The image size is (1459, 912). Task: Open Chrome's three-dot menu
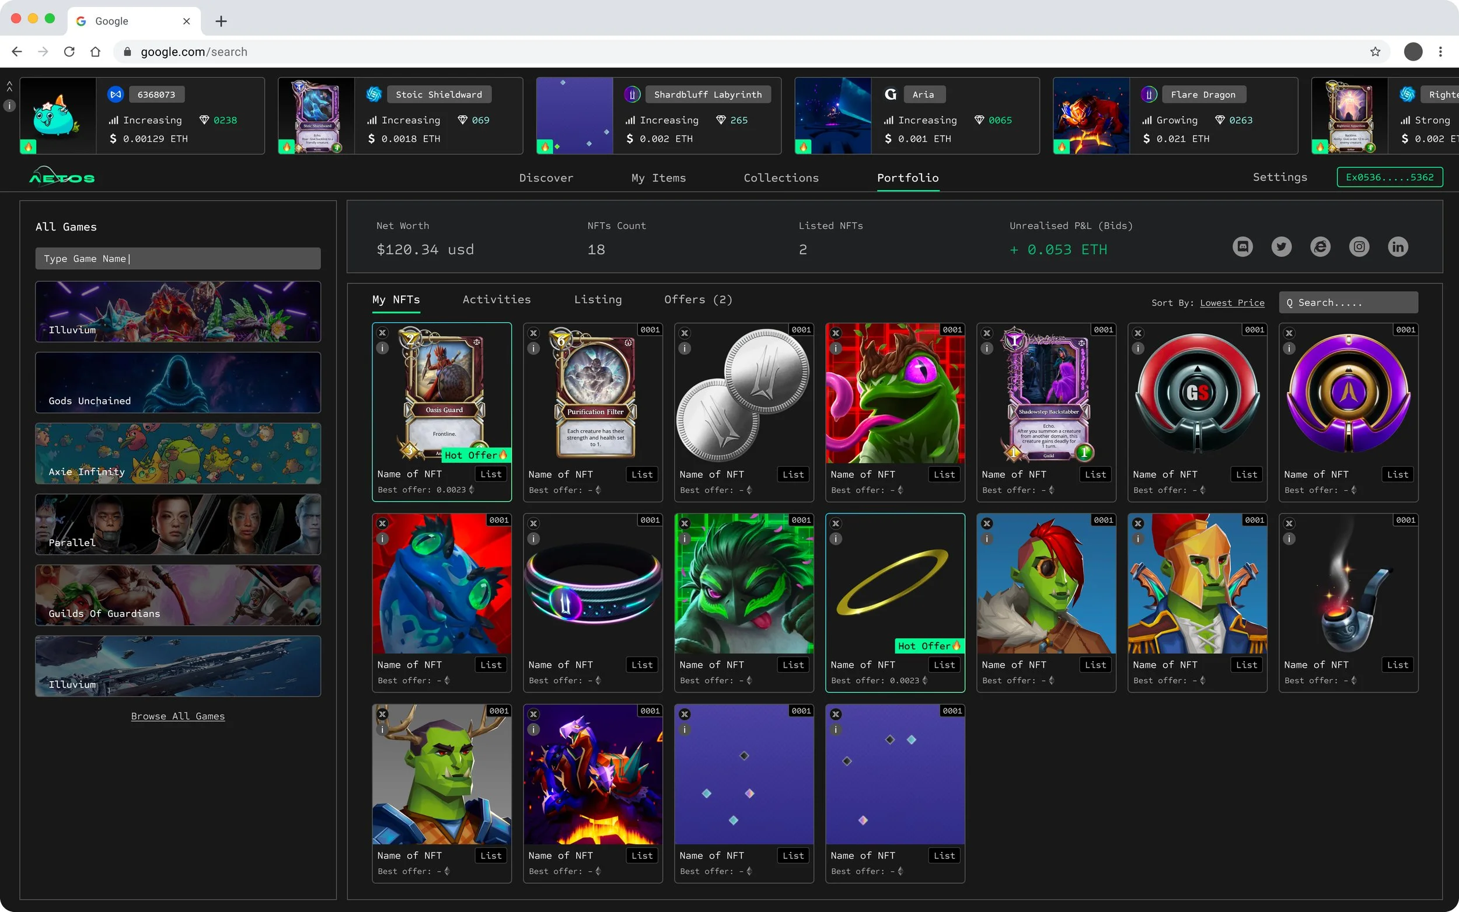click(x=1440, y=52)
